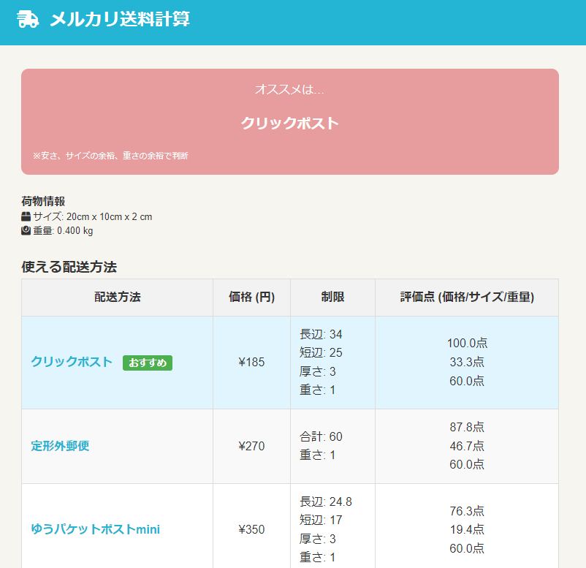
Task: Open the メルカリ送料計算 site title
Action: coord(120,19)
